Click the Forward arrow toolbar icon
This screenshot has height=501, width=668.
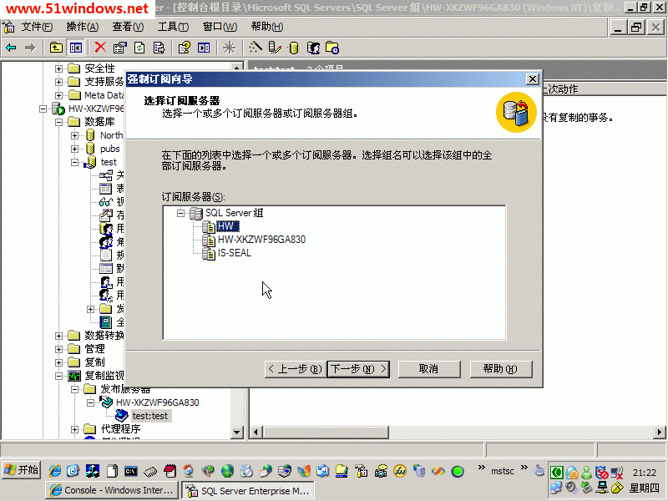pos(30,48)
